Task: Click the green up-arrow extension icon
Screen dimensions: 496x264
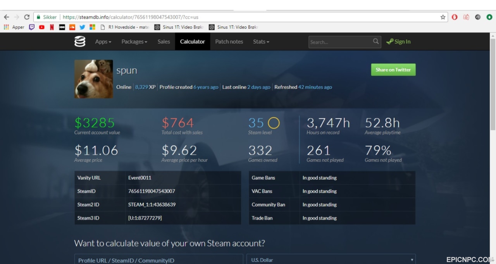Action: pos(489,17)
